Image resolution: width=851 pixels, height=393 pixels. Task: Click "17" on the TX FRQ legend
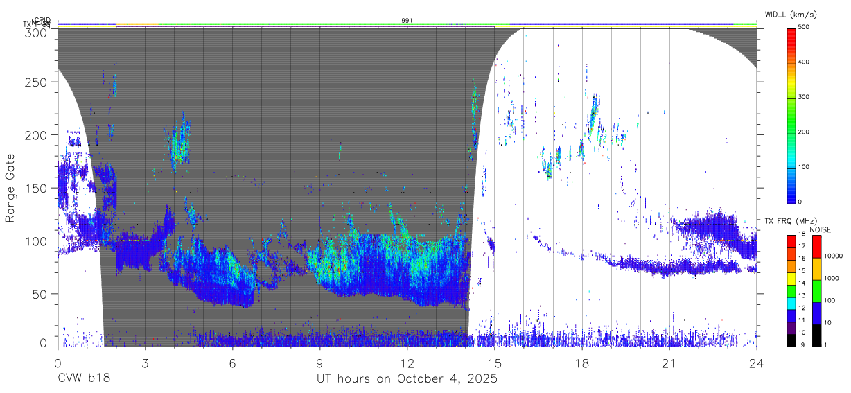[801, 245]
